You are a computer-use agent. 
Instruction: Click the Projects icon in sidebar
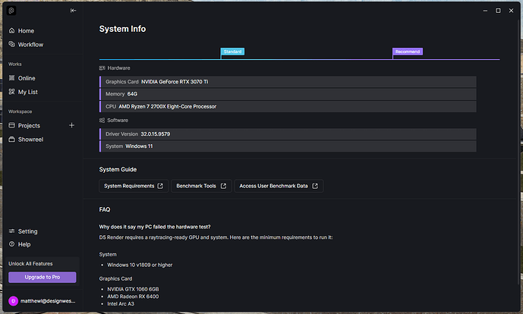click(11, 125)
